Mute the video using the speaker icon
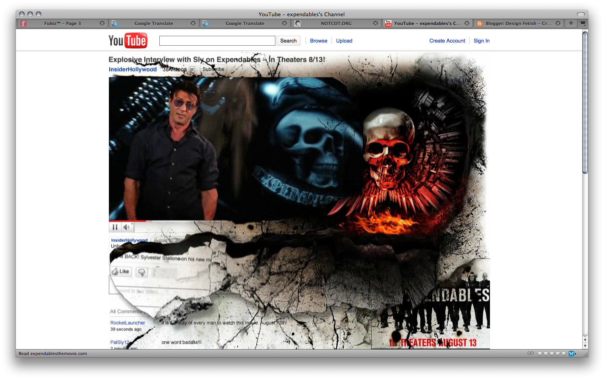604x379 pixels. tap(126, 227)
